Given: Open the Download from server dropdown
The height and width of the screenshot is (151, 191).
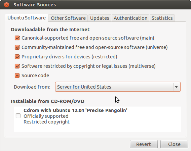Looking at the screenshot, I should click(x=118, y=87).
